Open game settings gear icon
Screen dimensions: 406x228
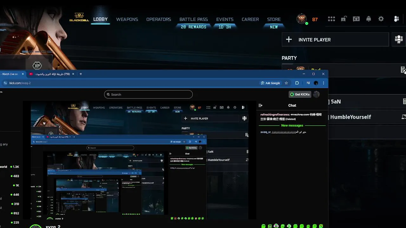(381, 19)
